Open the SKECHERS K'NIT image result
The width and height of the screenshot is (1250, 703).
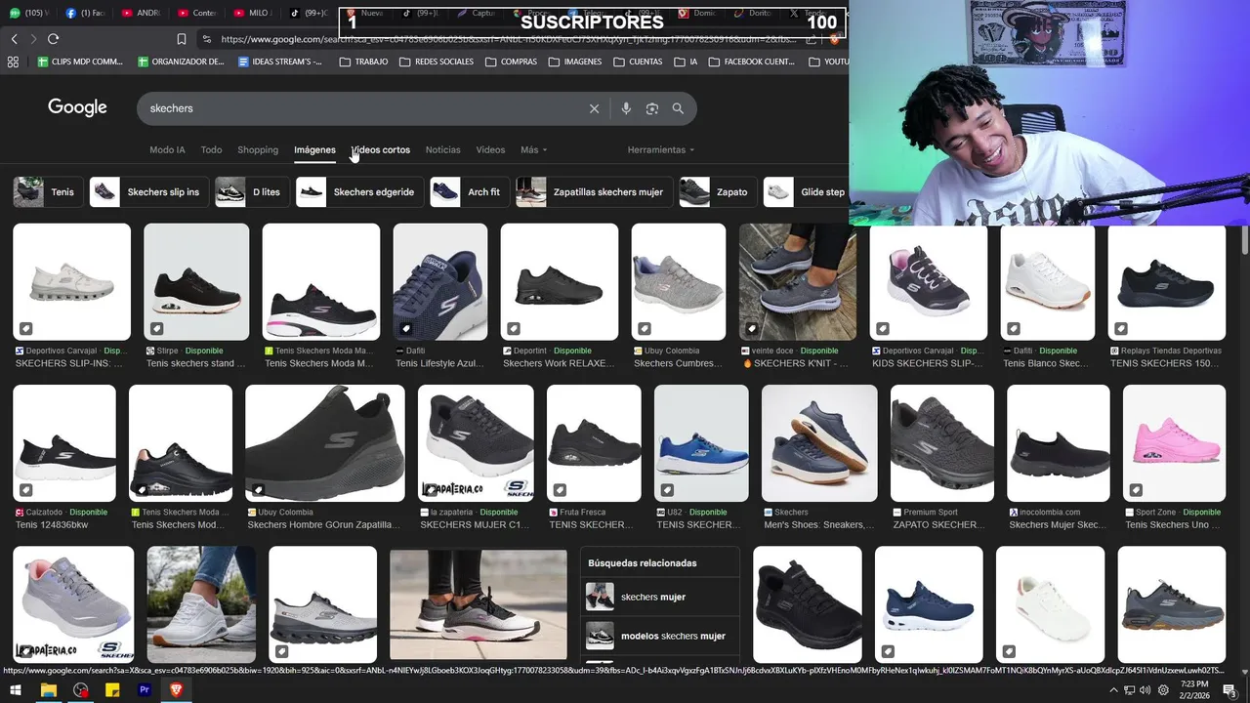798,282
